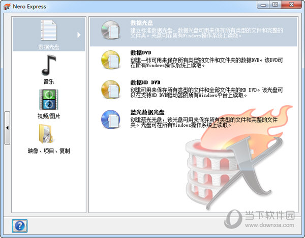Click the 数据DVD description text
Screen dimensions: 305x238
[x=206, y=63]
